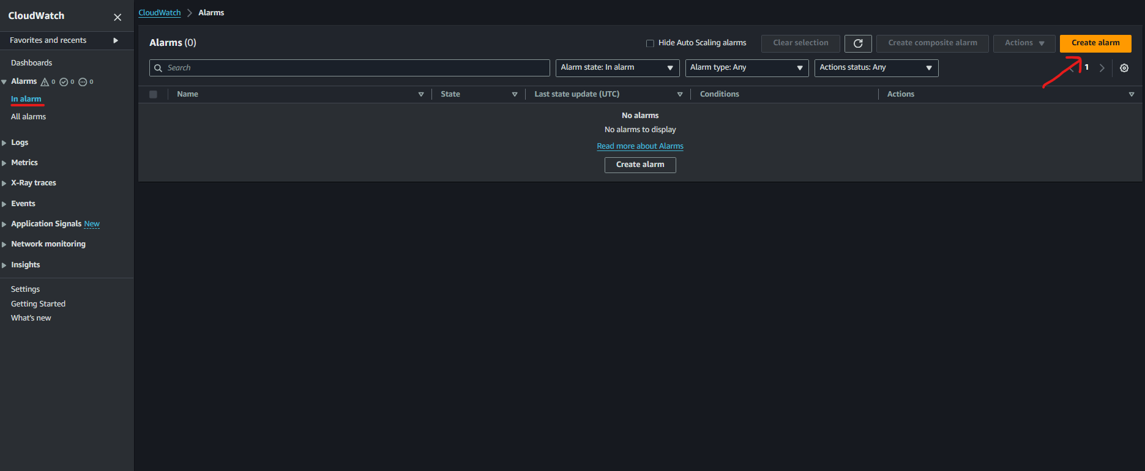Expand the Insights section
The image size is (1145, 471).
click(4, 265)
